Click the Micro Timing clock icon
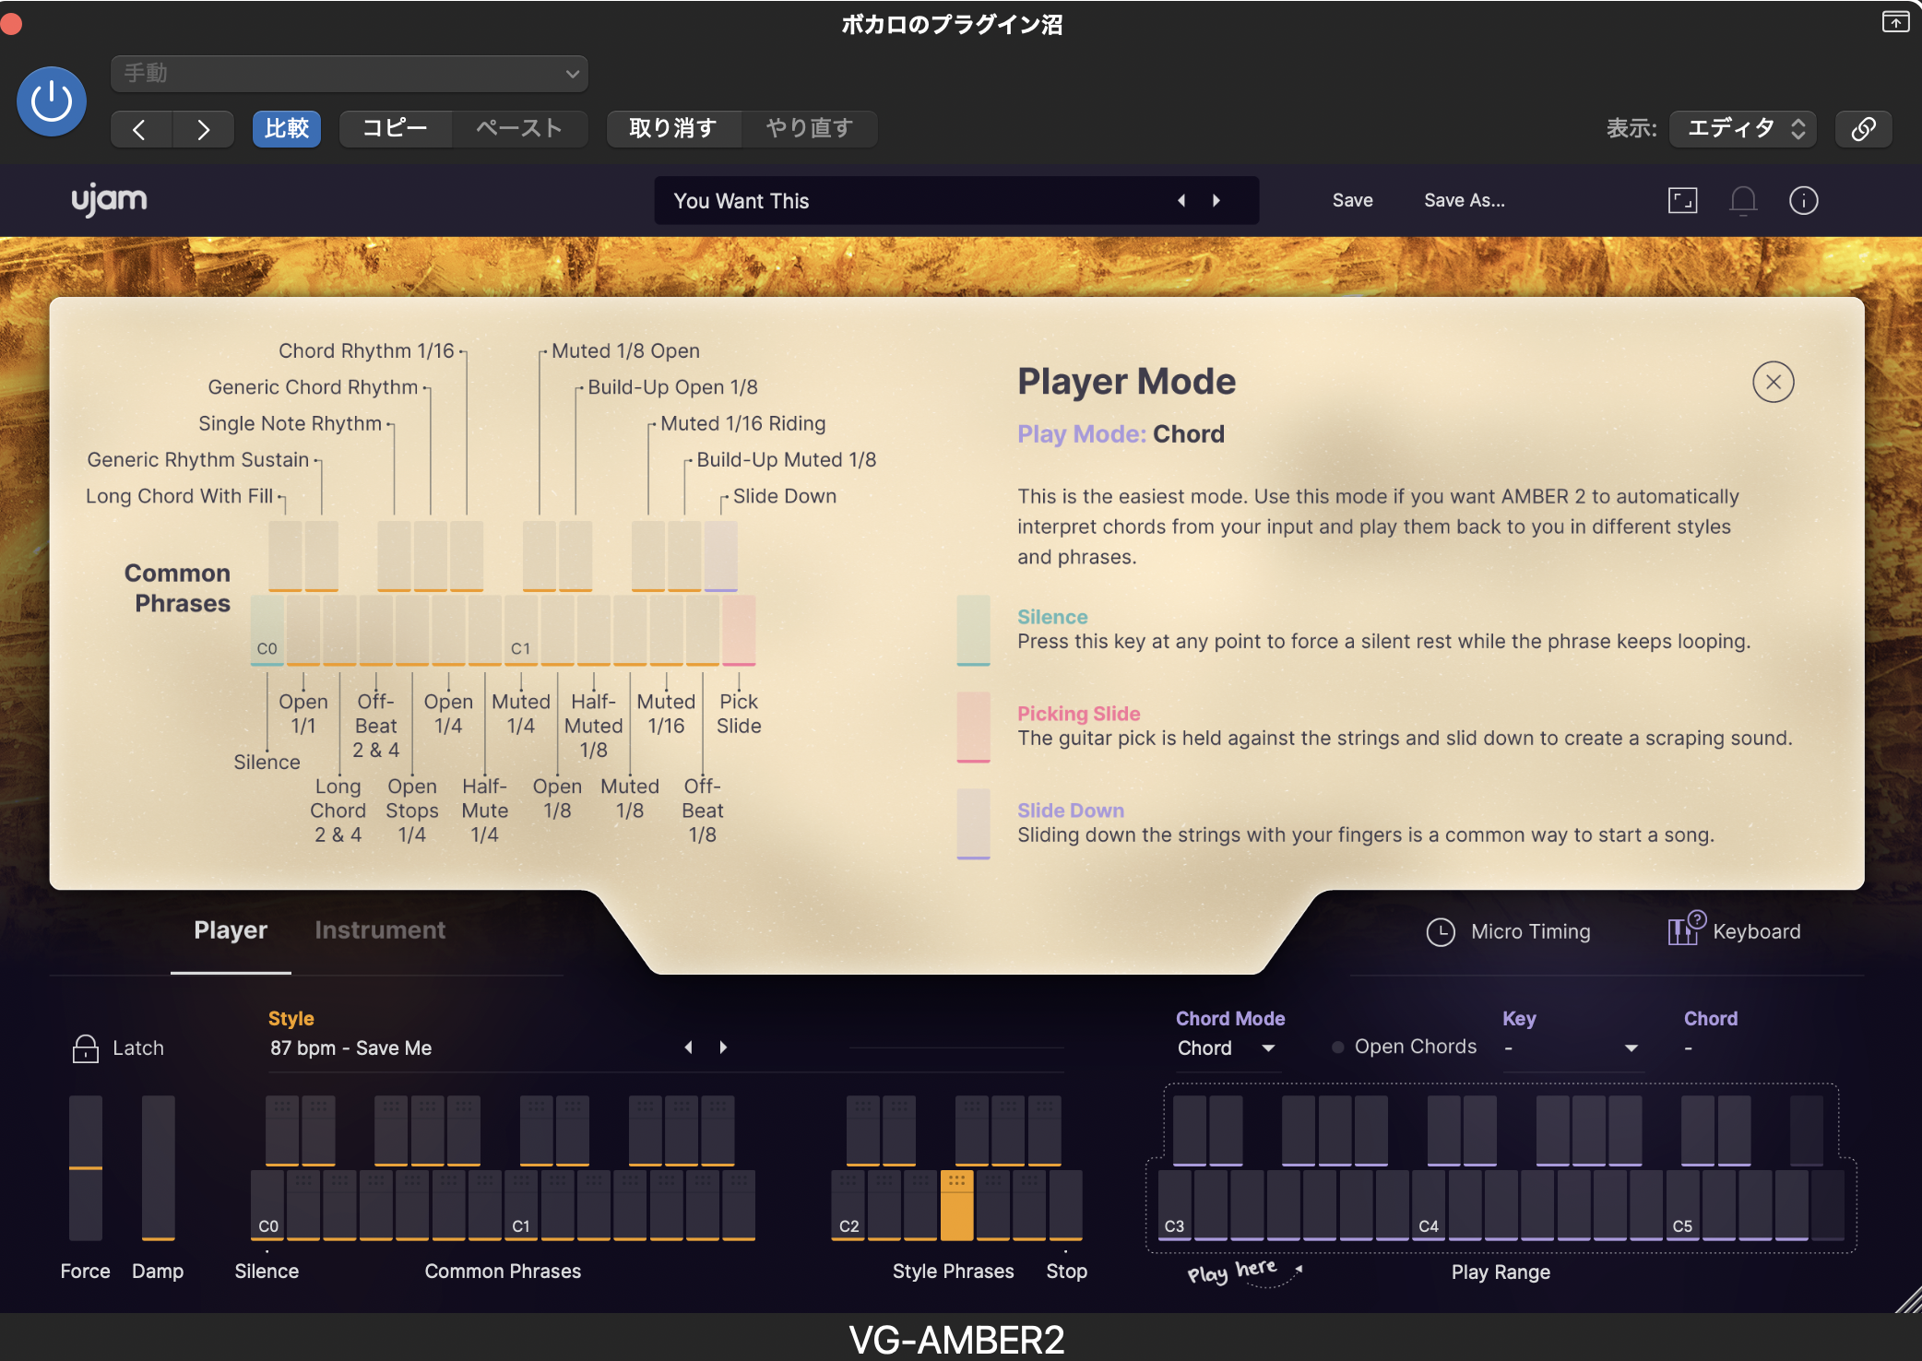 click(x=1441, y=932)
